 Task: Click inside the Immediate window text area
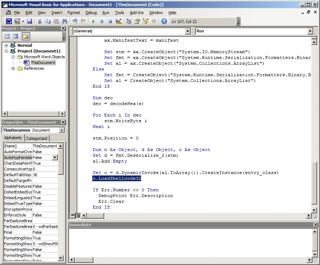click(x=190, y=242)
